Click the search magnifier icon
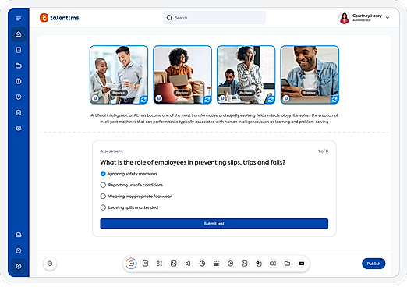This screenshot has width=407, height=287. pyautogui.click(x=169, y=18)
